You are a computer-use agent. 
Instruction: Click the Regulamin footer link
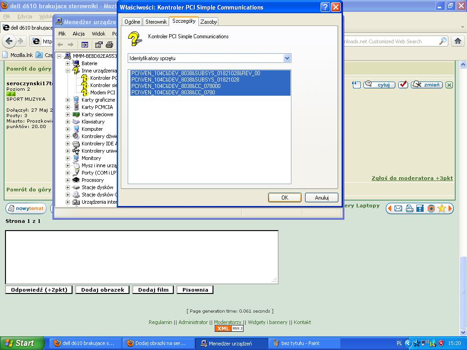[x=160, y=322]
